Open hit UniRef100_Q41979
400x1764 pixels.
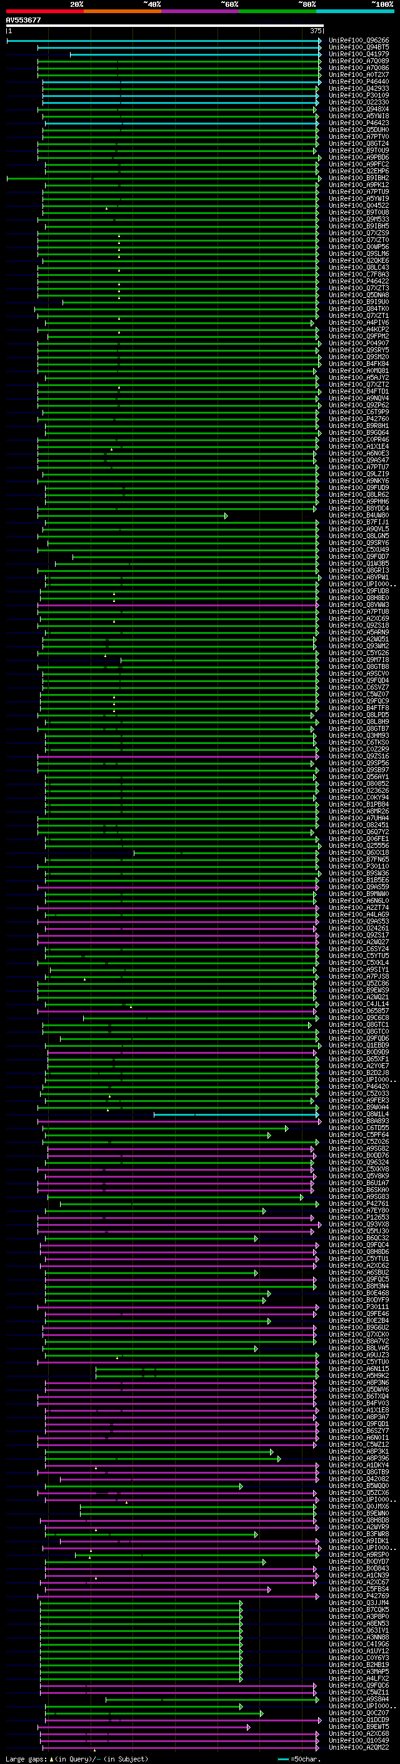358,54
